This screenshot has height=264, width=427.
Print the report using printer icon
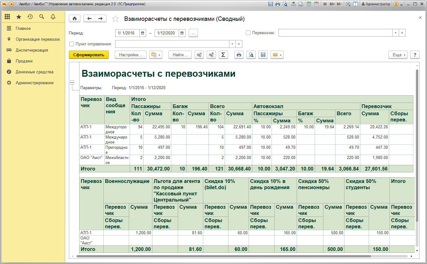[x=239, y=55]
